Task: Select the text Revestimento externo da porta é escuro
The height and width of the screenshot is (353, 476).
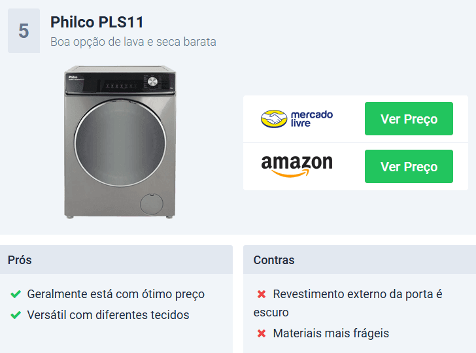Action: pyautogui.click(x=348, y=303)
